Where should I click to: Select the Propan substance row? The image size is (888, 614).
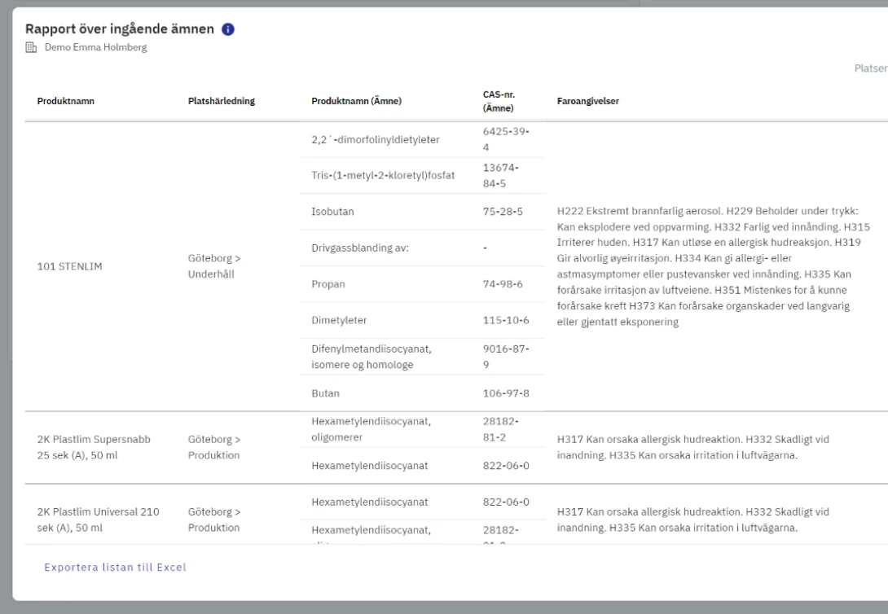[x=328, y=284]
